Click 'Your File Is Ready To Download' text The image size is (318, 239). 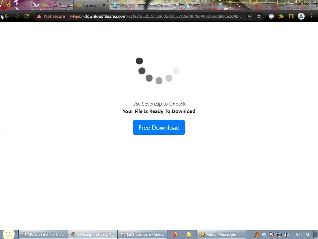(159, 111)
